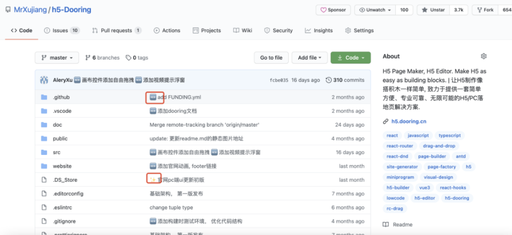Open the repository Settings tab

click(359, 30)
